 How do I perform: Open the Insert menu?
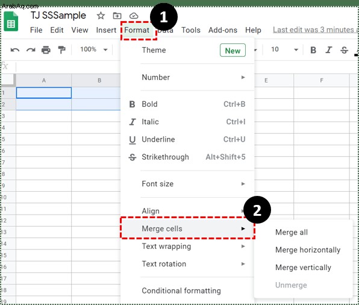tap(106, 30)
